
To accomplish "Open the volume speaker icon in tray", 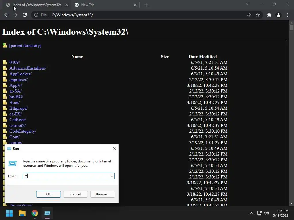I will click(266, 213).
